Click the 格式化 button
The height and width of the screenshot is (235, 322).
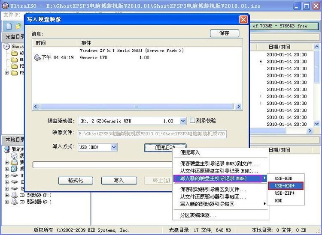coord(76,180)
